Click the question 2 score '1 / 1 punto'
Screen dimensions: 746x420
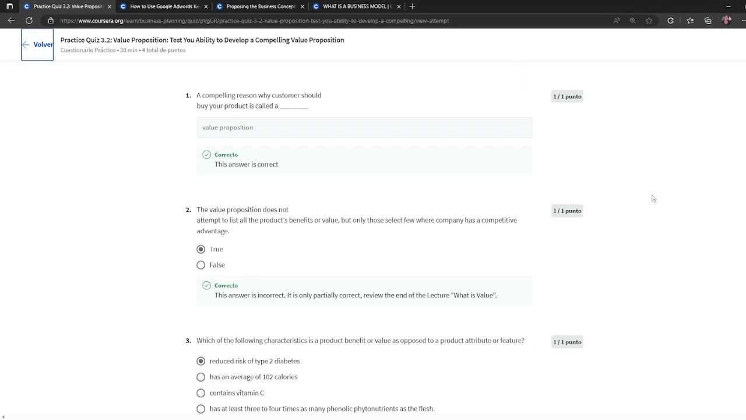click(x=567, y=211)
